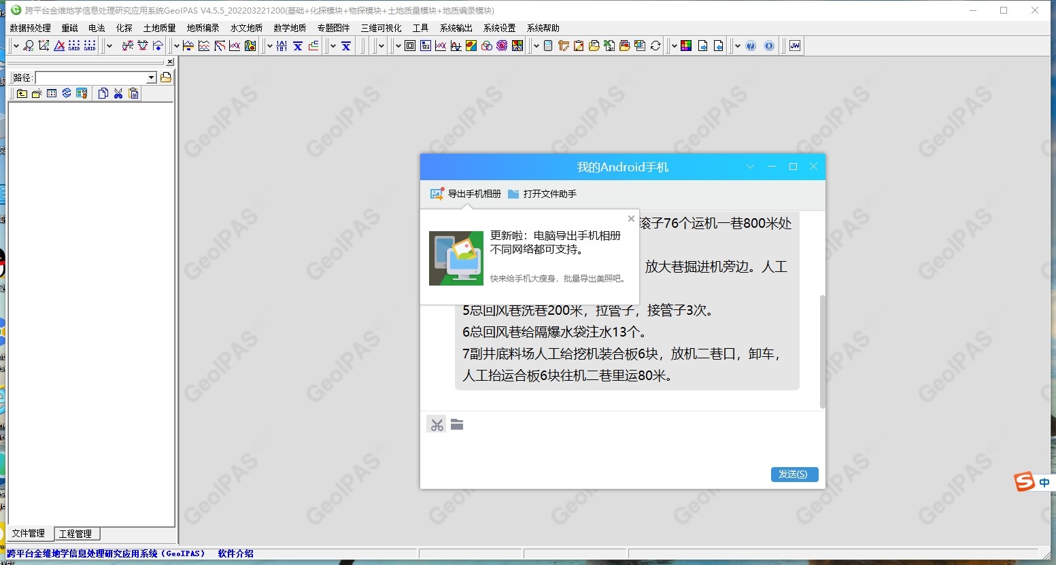The height and width of the screenshot is (565, 1056).
Task: Click the 1A1/1B1 statistics toolbar icon
Action: click(x=282, y=46)
